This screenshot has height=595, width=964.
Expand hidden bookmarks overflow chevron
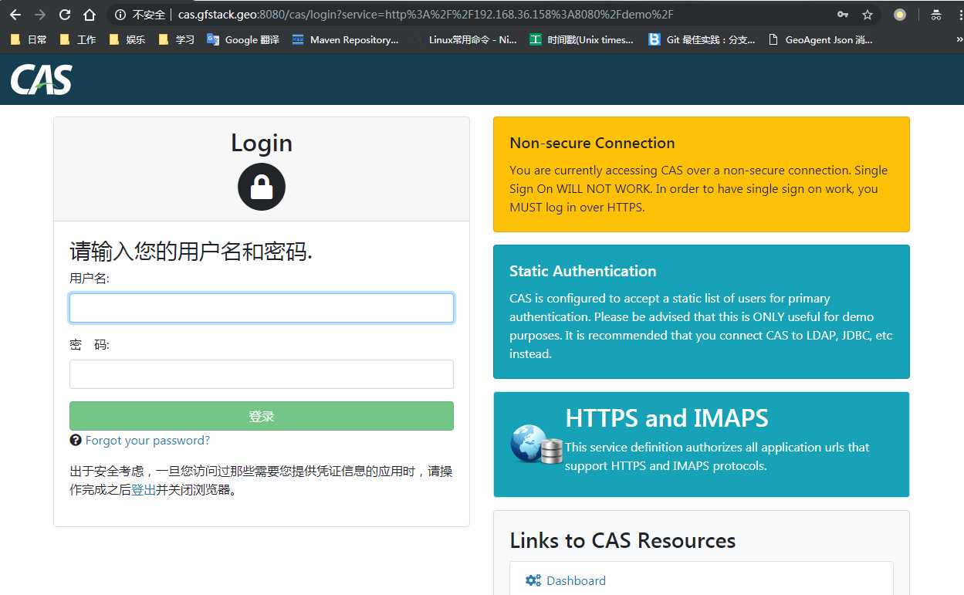959,39
